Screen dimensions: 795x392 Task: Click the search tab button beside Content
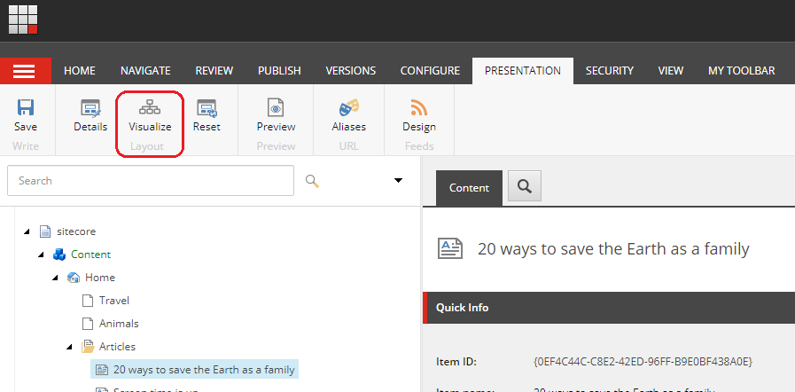524,187
